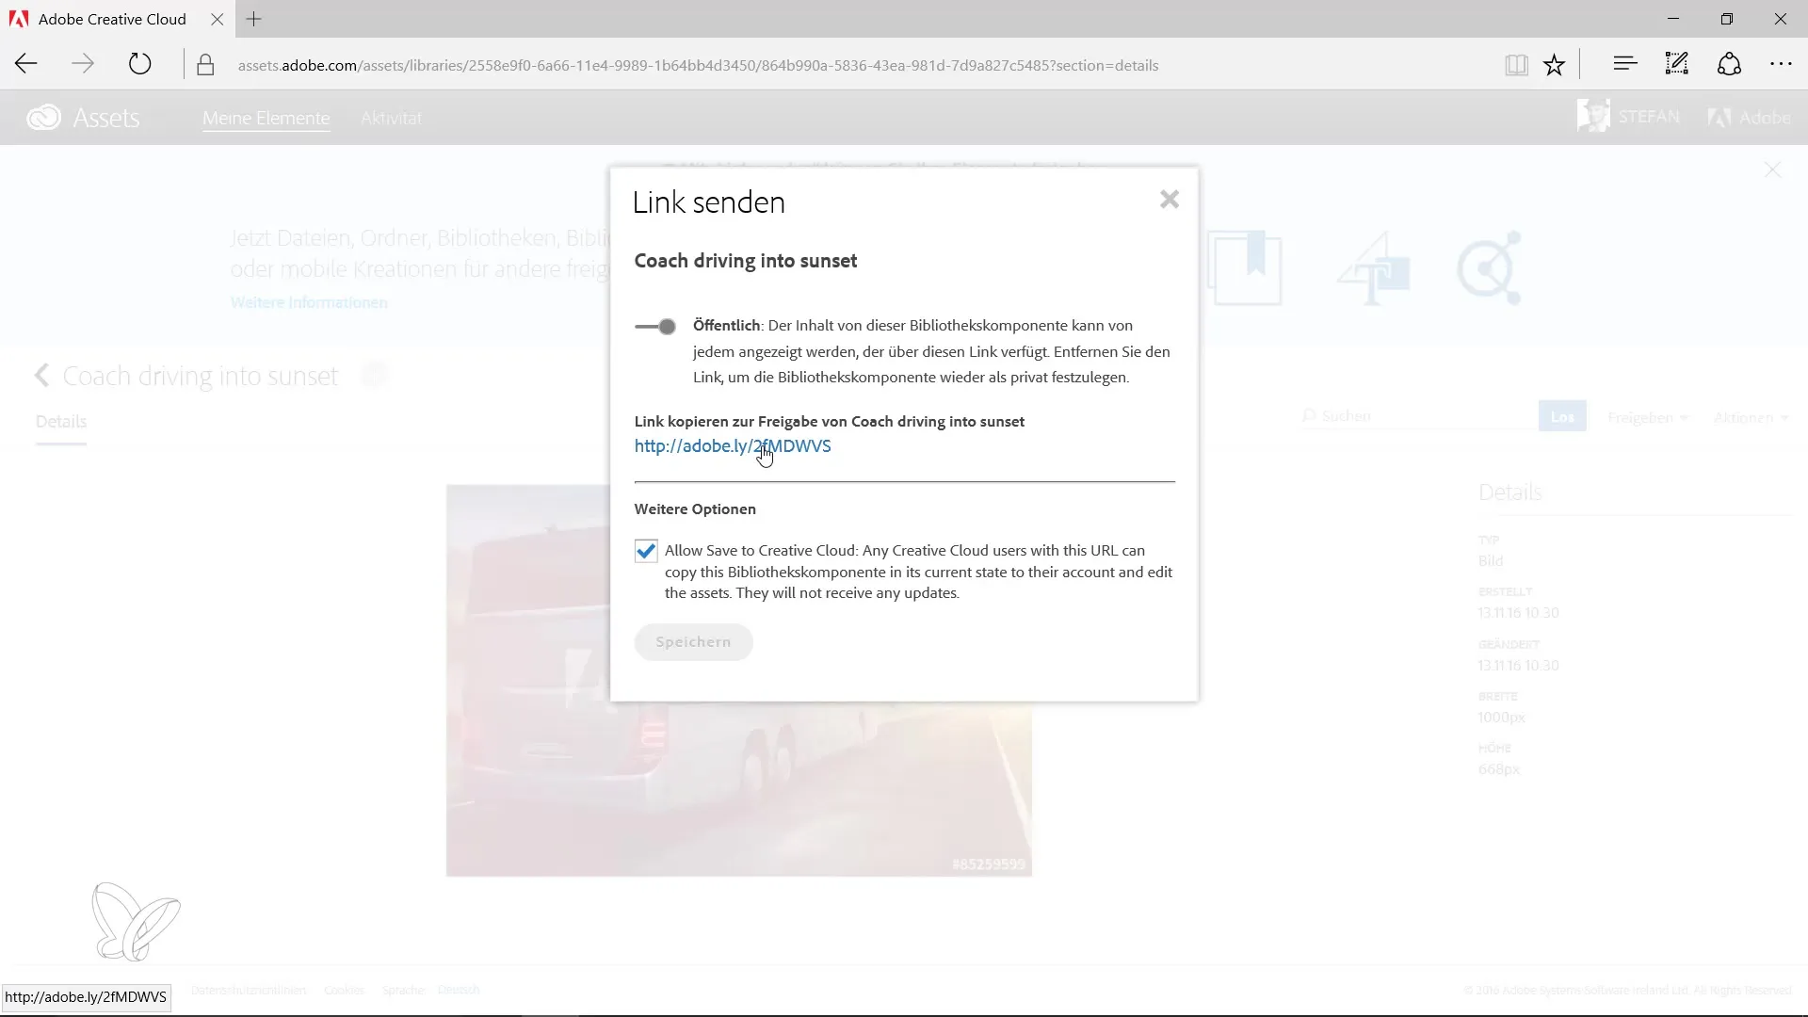Click the padlock site security icon
Image resolution: width=1808 pixels, height=1017 pixels.
pyautogui.click(x=205, y=65)
